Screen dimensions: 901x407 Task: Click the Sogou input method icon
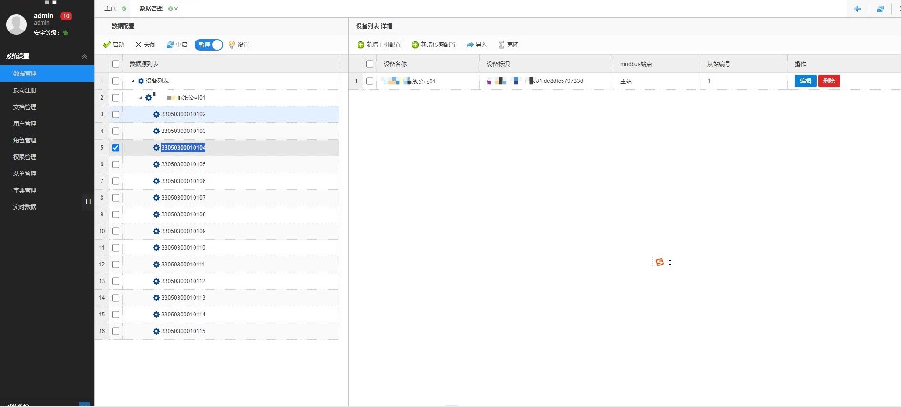tap(660, 262)
